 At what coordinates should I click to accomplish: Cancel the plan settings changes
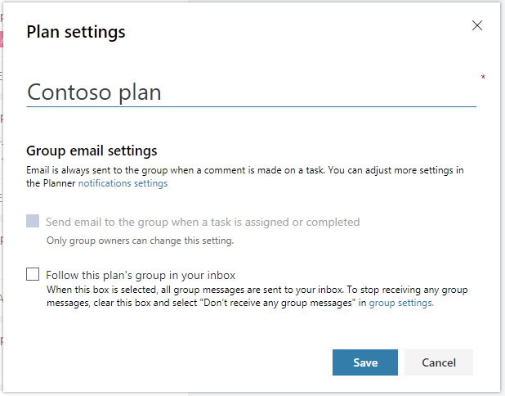[438, 362]
